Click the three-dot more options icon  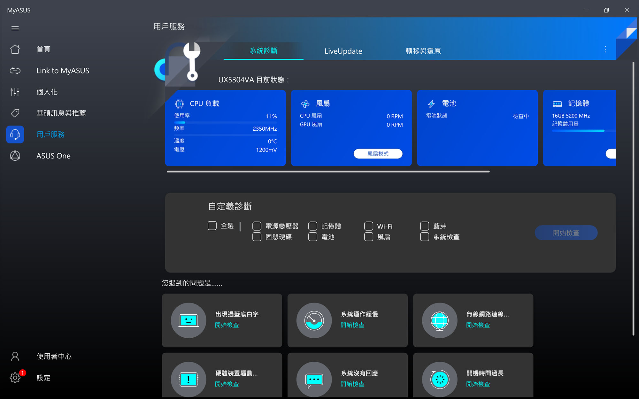click(x=605, y=50)
